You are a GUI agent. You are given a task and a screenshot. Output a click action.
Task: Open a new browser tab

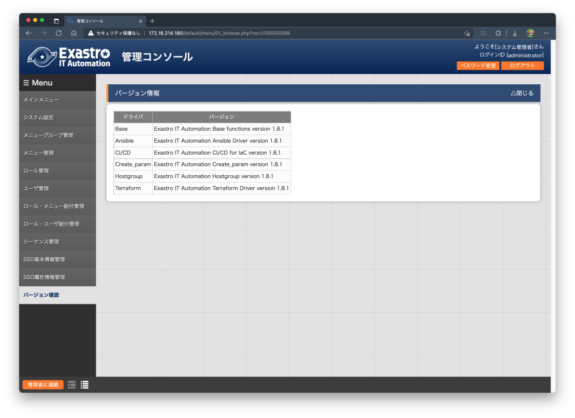152,21
